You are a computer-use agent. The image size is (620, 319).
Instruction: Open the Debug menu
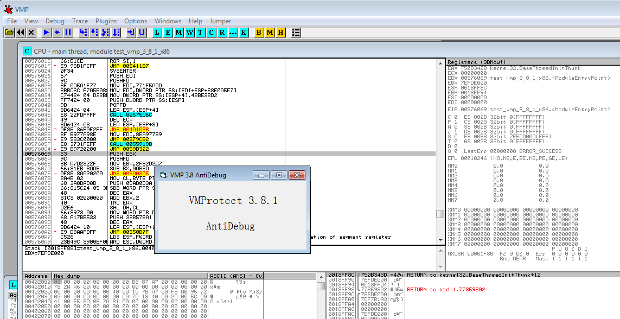tap(55, 21)
